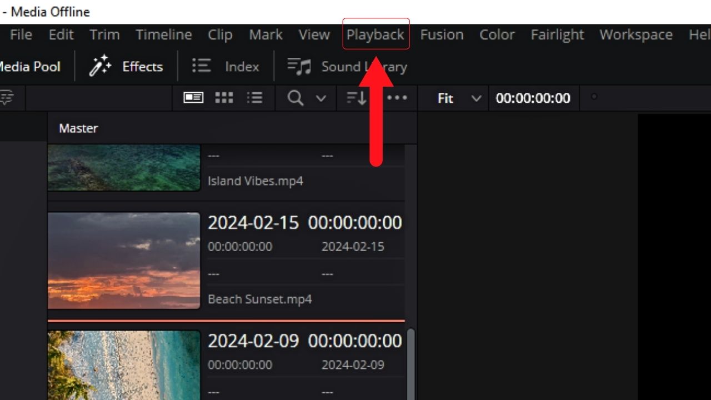The width and height of the screenshot is (711, 400).
Task: Switch Media Pool to list view
Action: point(254,98)
